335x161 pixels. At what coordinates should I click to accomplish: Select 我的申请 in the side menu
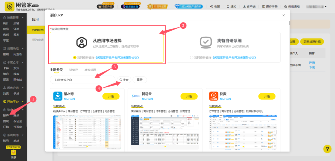click(38, 40)
